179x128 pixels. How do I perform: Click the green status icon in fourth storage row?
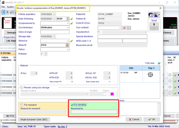pyautogui.click(x=175, y=93)
